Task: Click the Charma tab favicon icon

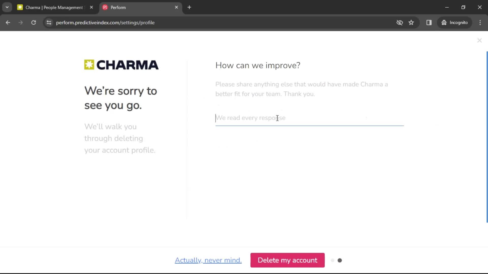Action: tap(20, 7)
